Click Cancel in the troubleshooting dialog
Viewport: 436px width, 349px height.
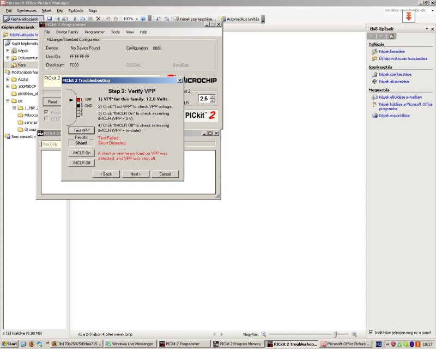[165, 174]
